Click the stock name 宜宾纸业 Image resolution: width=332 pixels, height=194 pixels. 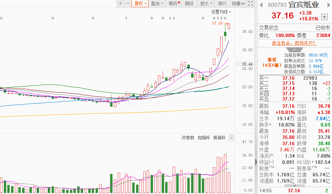(304, 5)
